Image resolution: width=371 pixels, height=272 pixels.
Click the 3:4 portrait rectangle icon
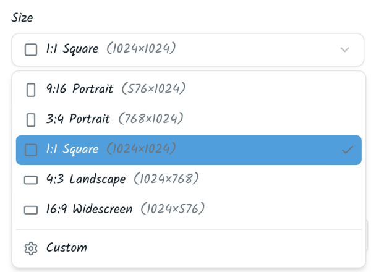30,119
